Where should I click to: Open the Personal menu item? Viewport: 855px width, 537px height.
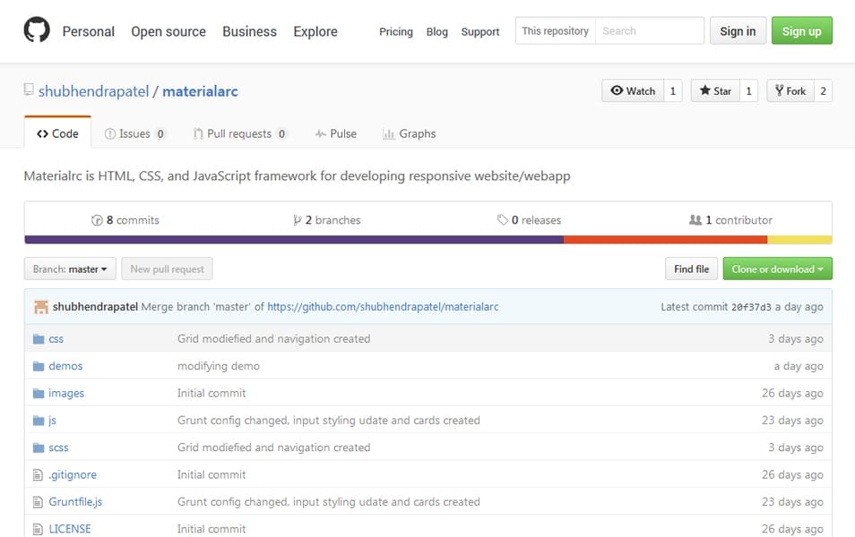pyautogui.click(x=89, y=31)
